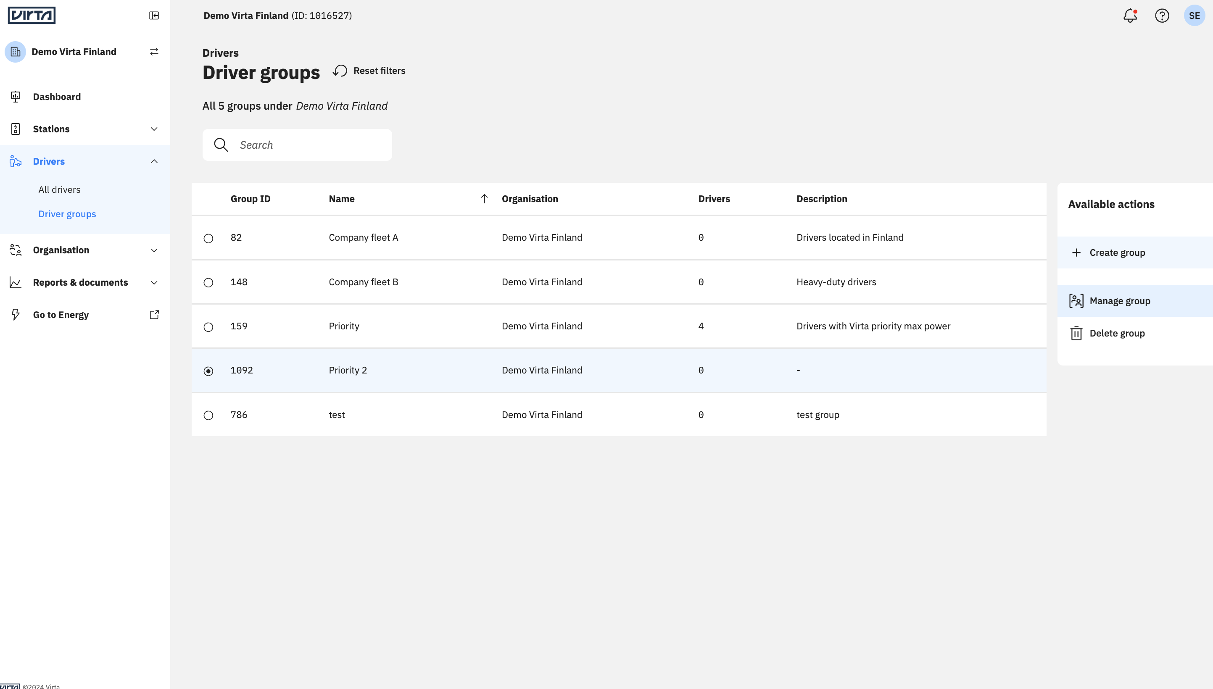Click the Manage group people icon
The height and width of the screenshot is (689, 1213).
click(1076, 301)
